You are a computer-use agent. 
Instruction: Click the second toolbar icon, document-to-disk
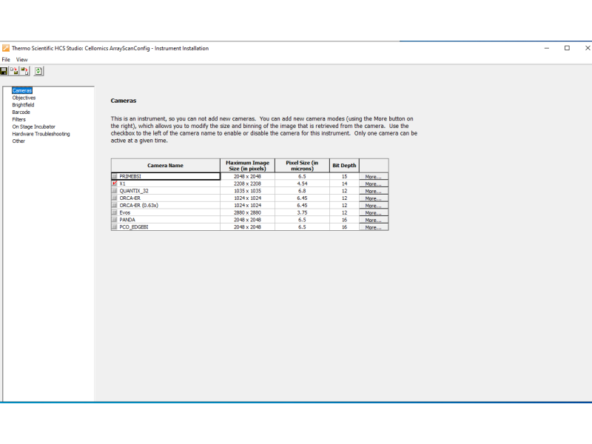[14, 71]
